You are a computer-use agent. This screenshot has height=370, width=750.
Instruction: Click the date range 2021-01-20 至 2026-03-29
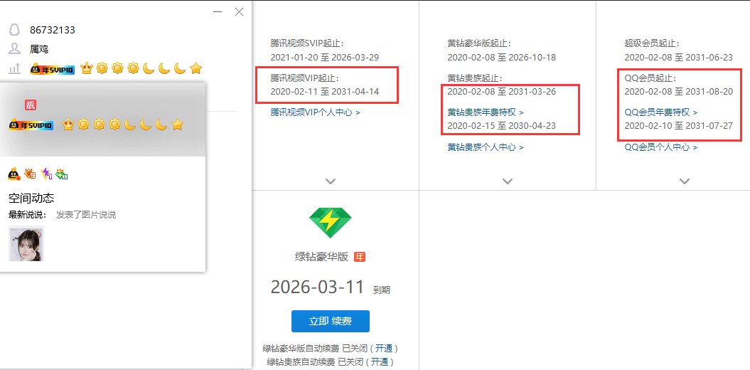[324, 58]
